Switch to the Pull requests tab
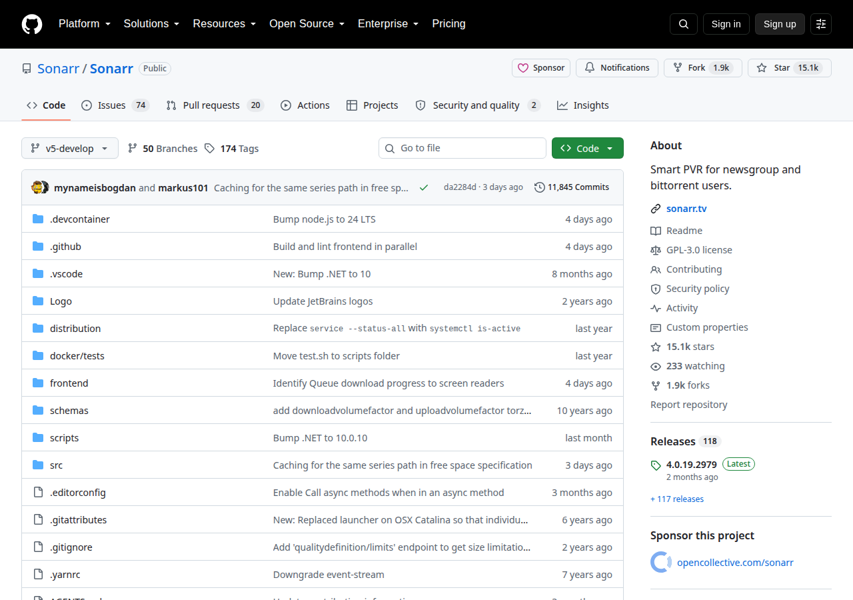The width and height of the screenshot is (853, 600). pos(215,105)
